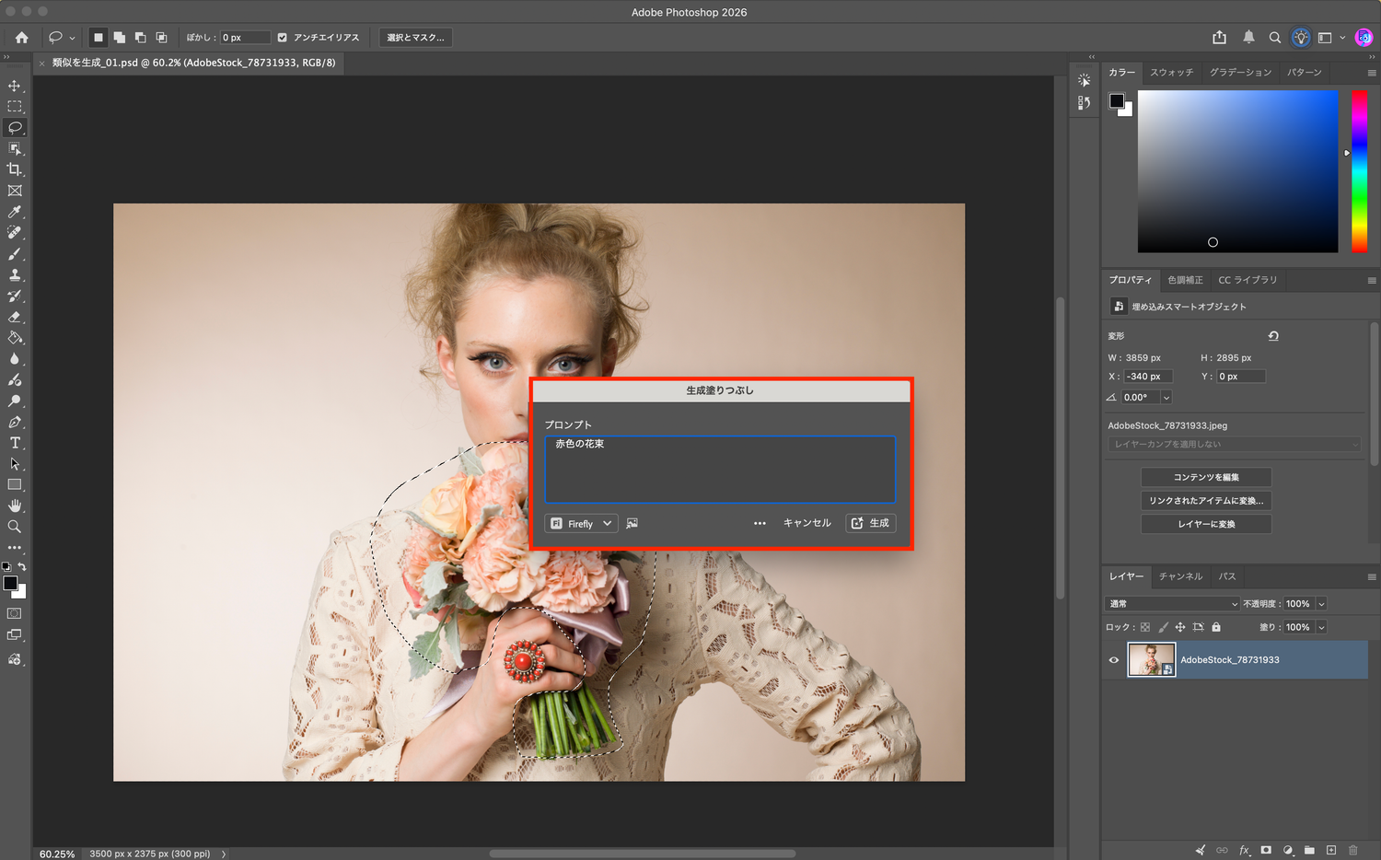The height and width of the screenshot is (860, 1381).
Task: Click the search magnifier at top right
Action: [1275, 38]
